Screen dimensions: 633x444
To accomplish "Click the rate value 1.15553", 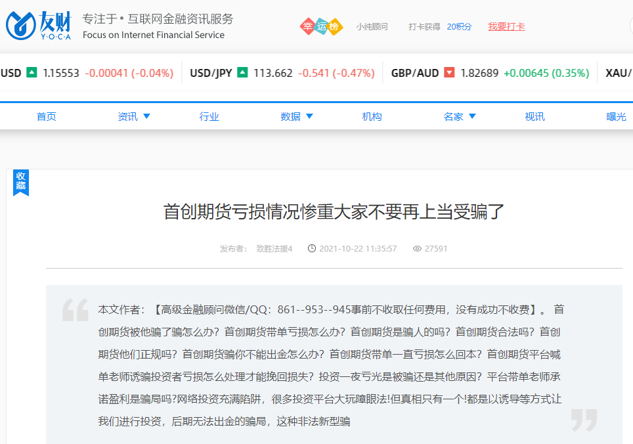I will click(x=61, y=73).
